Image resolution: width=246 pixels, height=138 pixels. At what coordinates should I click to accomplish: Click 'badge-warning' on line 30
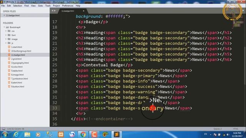pos(139,92)
